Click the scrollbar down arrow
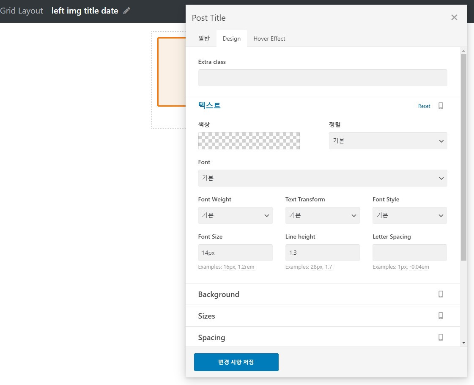The width and height of the screenshot is (474, 385). pos(463,343)
